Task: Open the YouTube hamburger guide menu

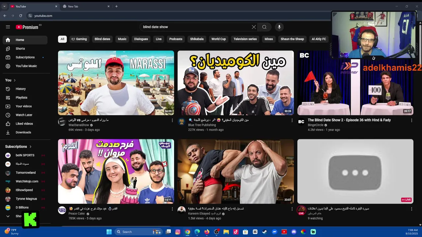Action: 8,27
